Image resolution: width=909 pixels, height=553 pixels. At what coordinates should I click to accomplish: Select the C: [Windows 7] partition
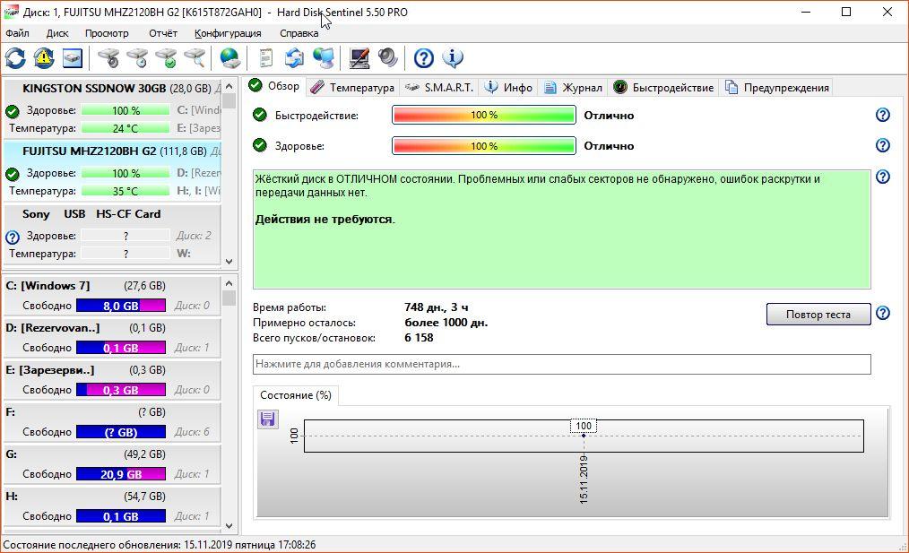pyautogui.click(x=112, y=296)
